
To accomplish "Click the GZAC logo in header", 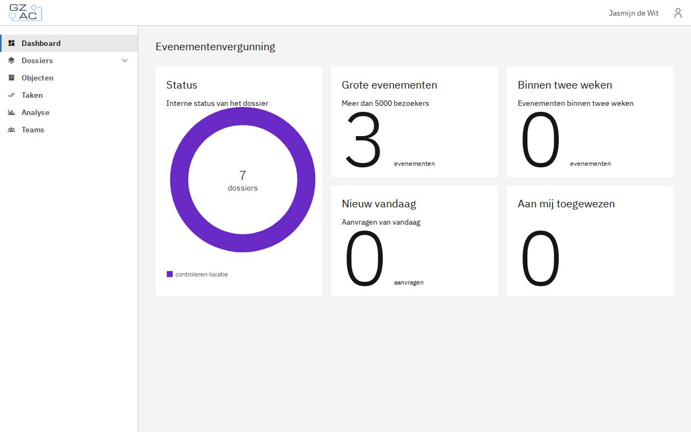I will pos(25,12).
